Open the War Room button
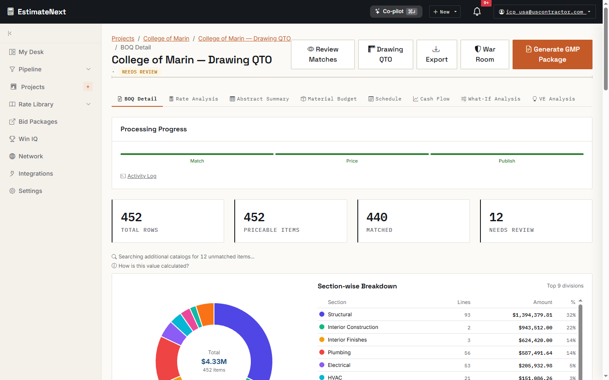Screen dimensions: 609x380 (x=485, y=54)
